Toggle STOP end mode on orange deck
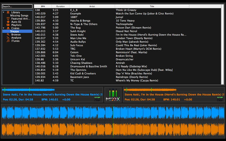Viewport: 226px width, 141px height. (220, 97)
